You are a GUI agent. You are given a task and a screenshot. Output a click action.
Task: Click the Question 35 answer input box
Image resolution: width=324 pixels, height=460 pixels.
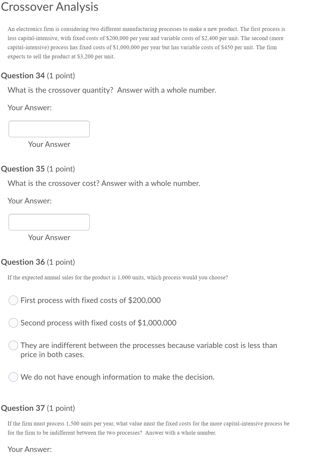point(49,222)
